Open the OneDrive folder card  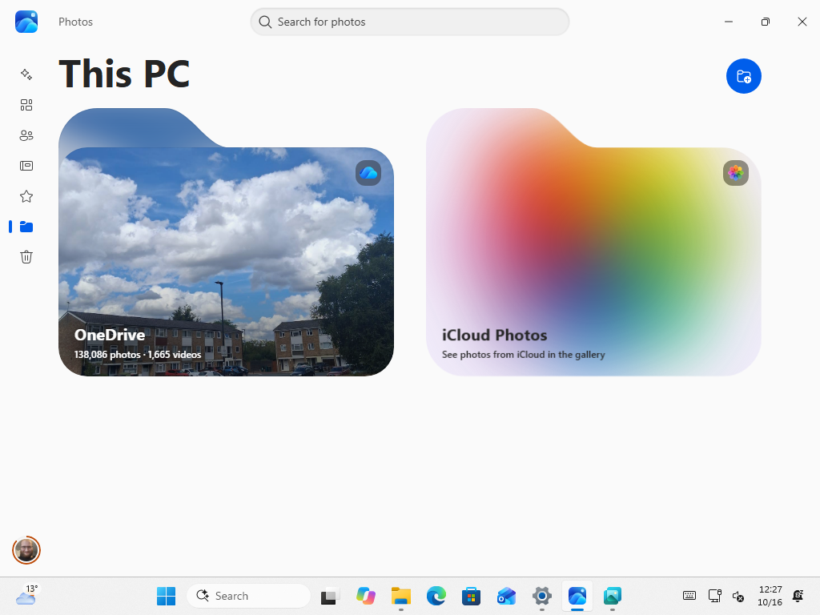[226, 242]
